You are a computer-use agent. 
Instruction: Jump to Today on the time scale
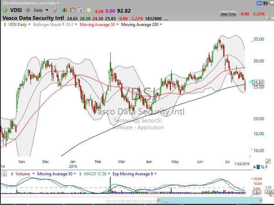click(x=164, y=202)
